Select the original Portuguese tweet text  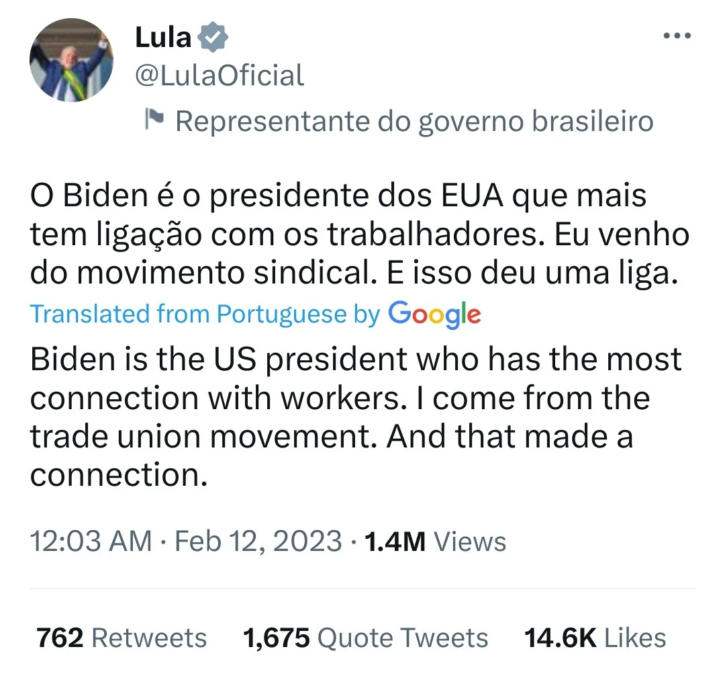(360, 234)
